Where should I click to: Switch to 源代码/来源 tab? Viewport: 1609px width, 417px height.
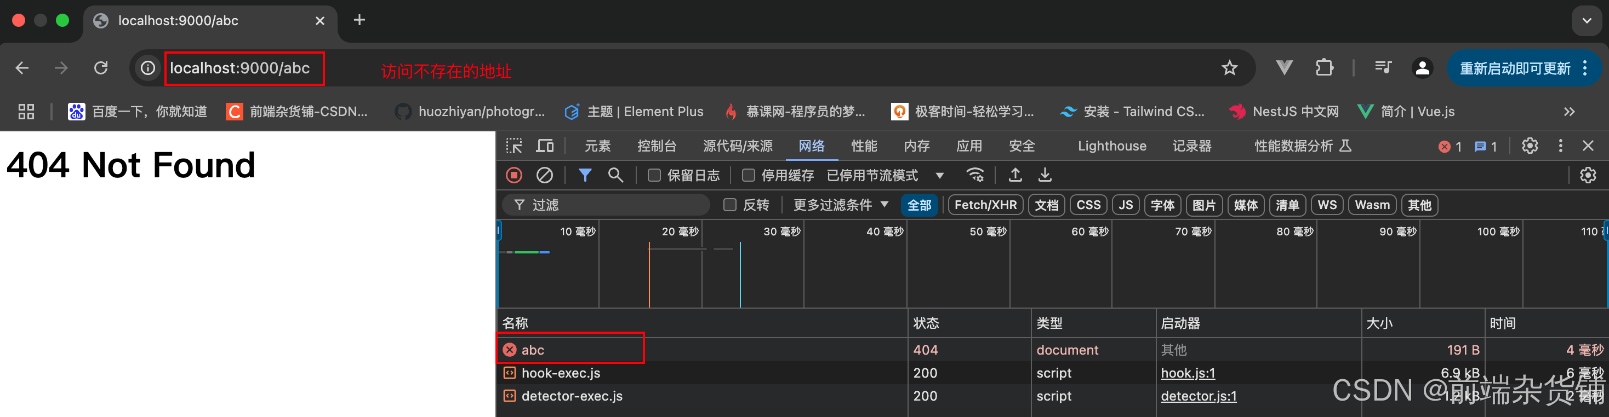(738, 146)
